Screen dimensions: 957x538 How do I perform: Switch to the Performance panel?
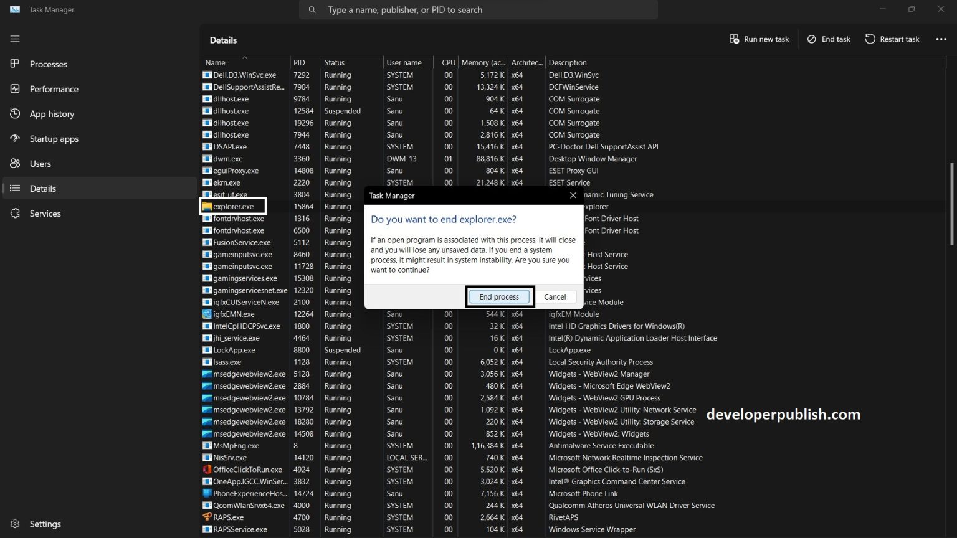[x=54, y=88]
